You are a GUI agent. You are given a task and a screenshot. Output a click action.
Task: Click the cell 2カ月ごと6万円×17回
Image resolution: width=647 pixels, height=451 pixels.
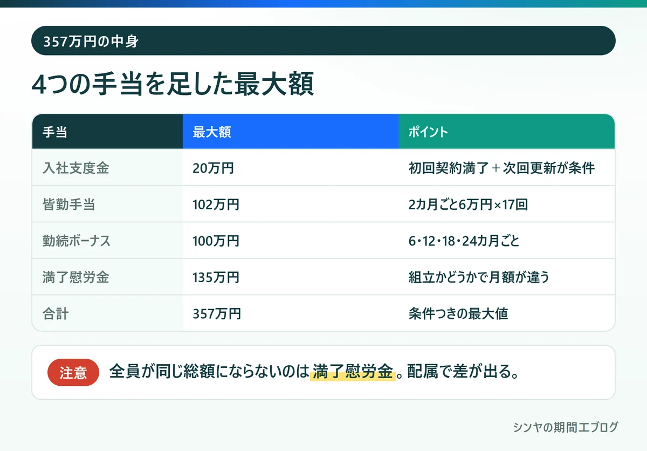507,204
